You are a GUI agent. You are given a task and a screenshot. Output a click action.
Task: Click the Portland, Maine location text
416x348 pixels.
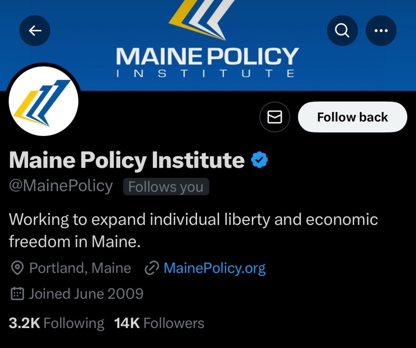80,268
